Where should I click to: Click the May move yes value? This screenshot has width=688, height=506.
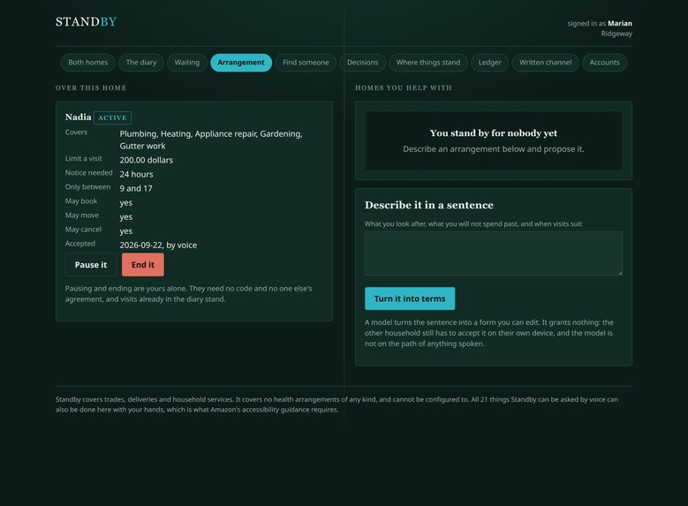pyautogui.click(x=126, y=217)
